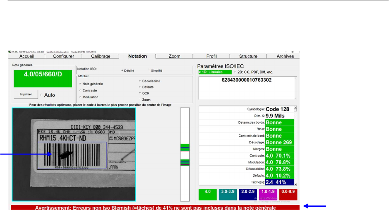Maximize the verifier window

tap(292, 52)
